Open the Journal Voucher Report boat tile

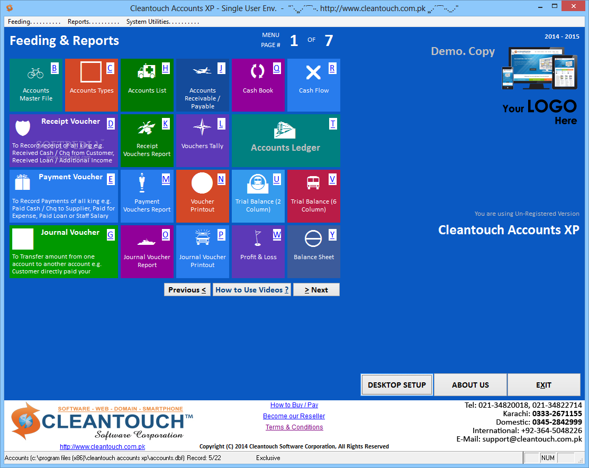pyautogui.click(x=147, y=252)
